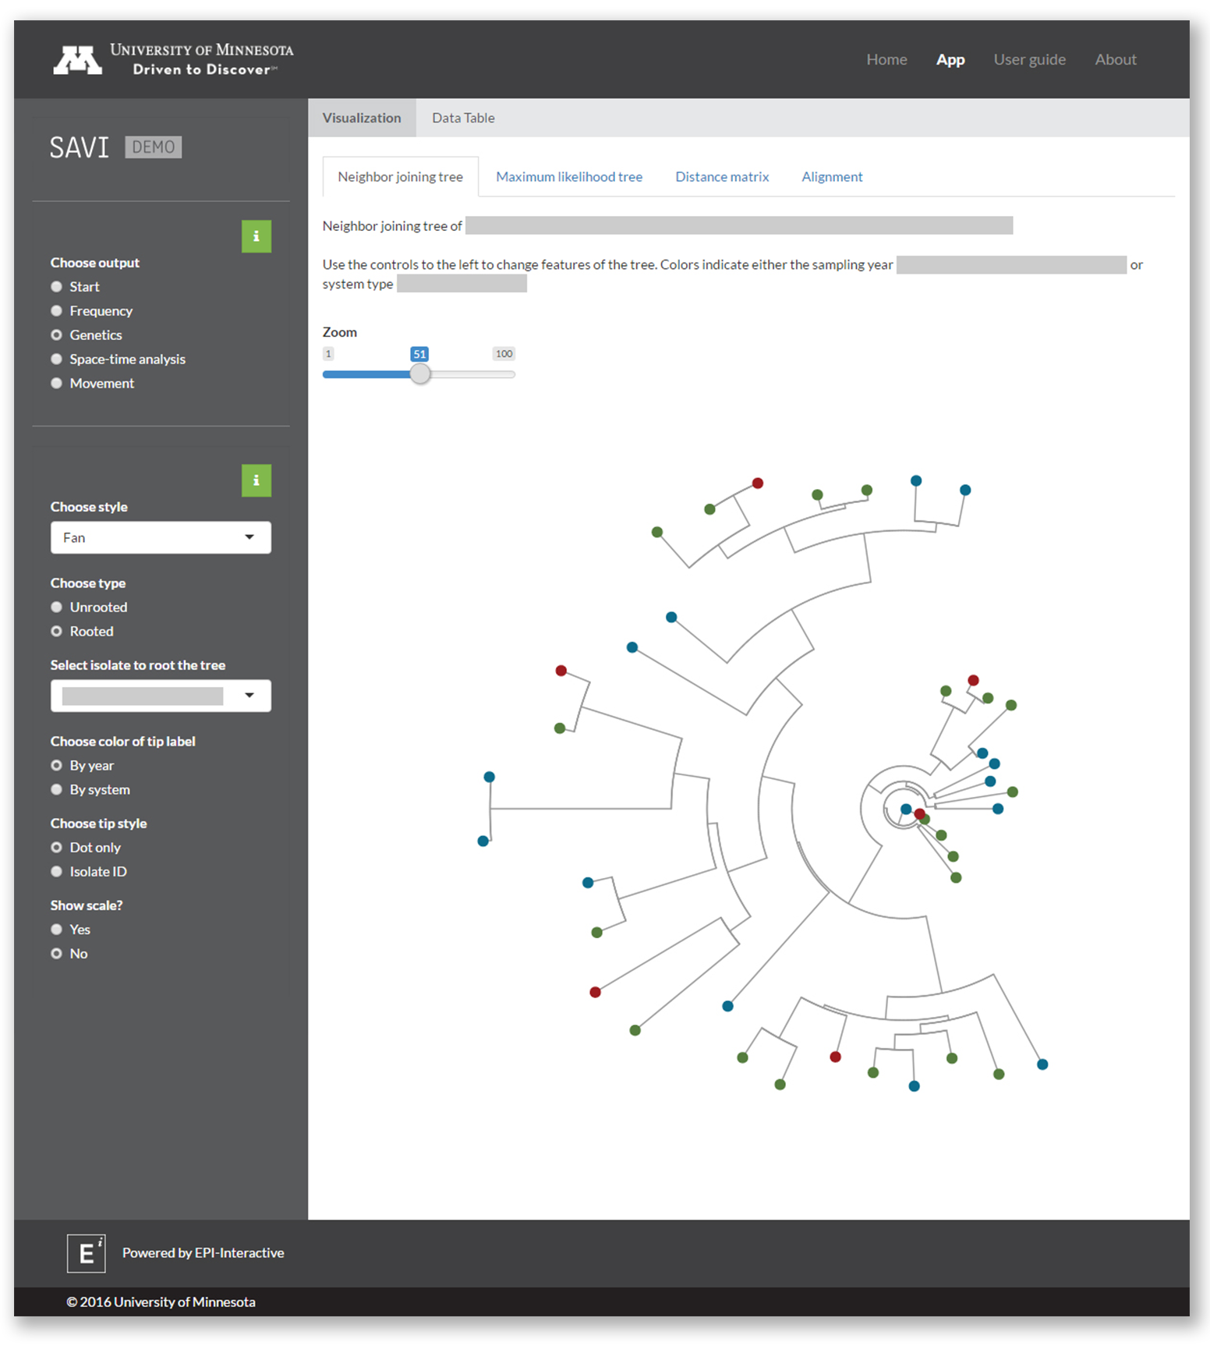
Task: Switch to Maximum likelihood tree tab
Action: [569, 177]
